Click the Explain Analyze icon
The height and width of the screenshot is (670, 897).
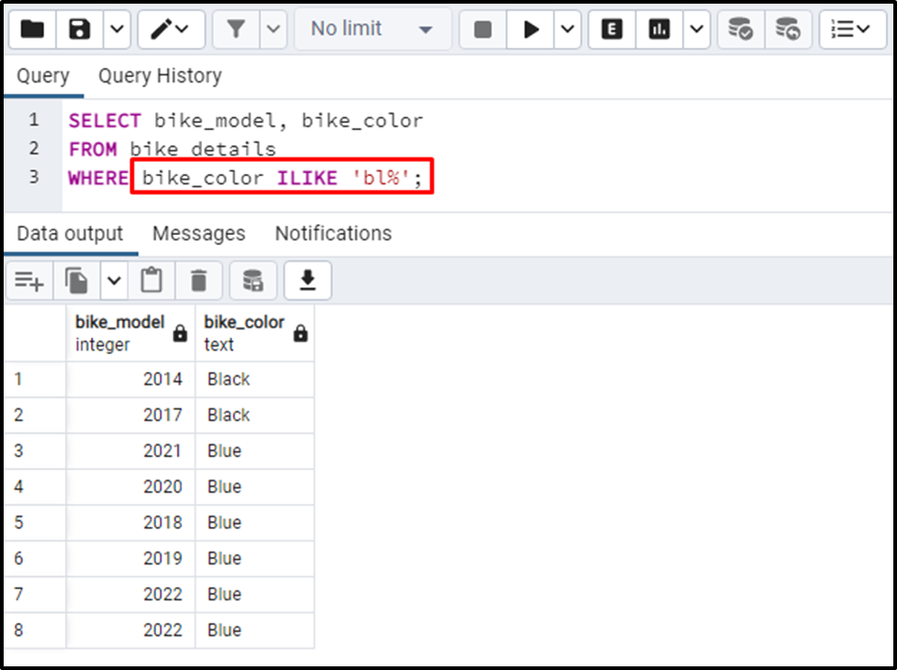(657, 28)
